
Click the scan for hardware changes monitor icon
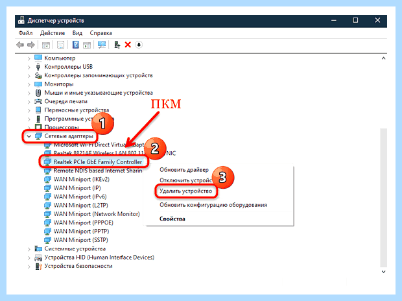point(102,45)
